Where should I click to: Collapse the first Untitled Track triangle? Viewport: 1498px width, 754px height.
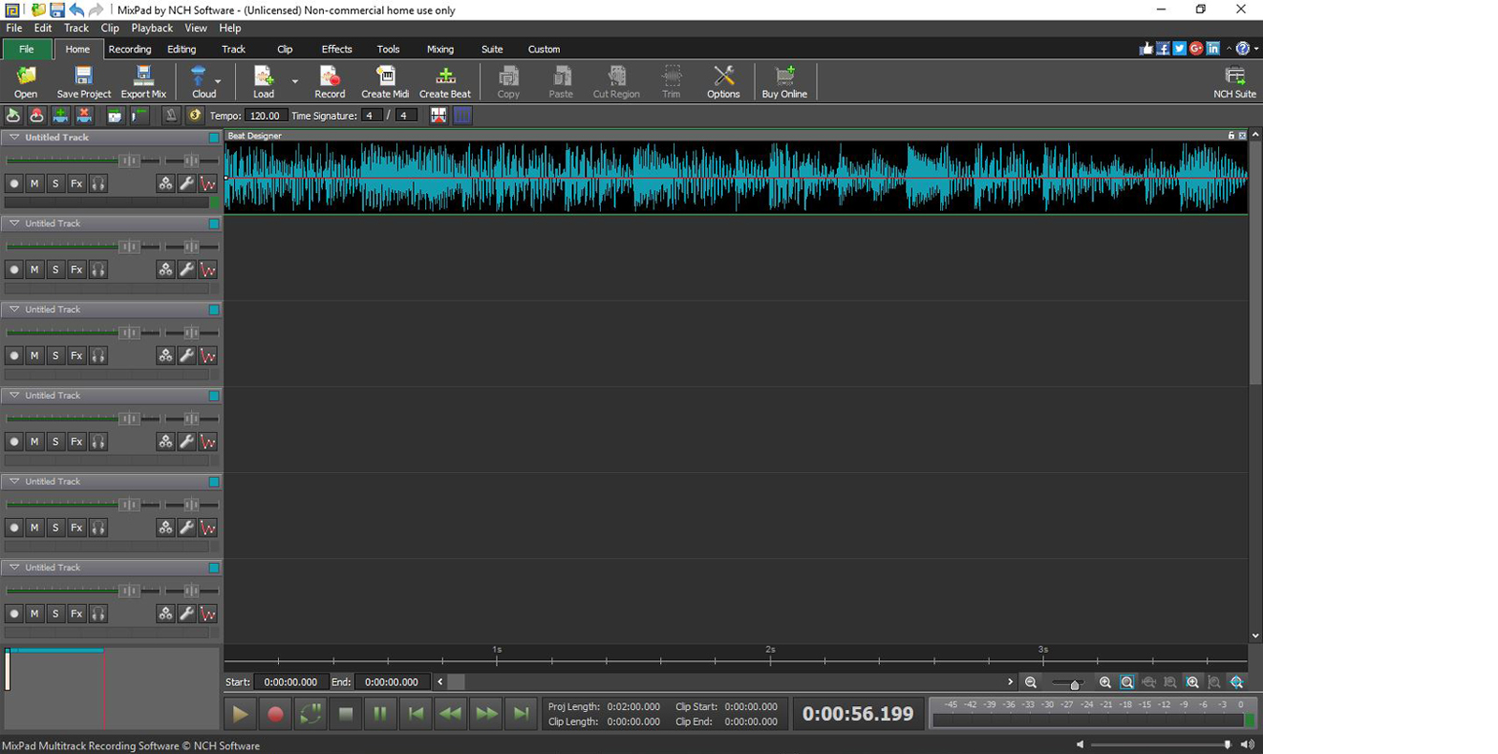[x=14, y=137]
